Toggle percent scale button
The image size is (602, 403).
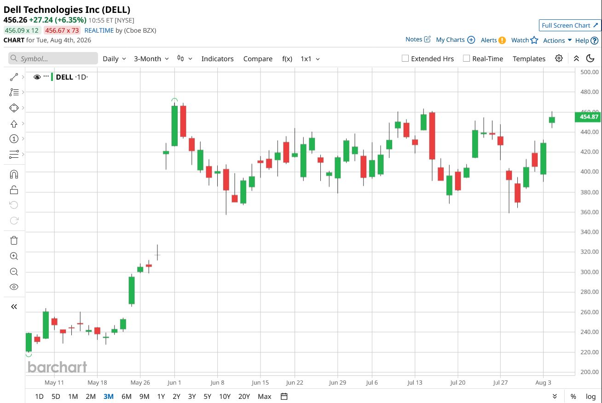point(573,397)
